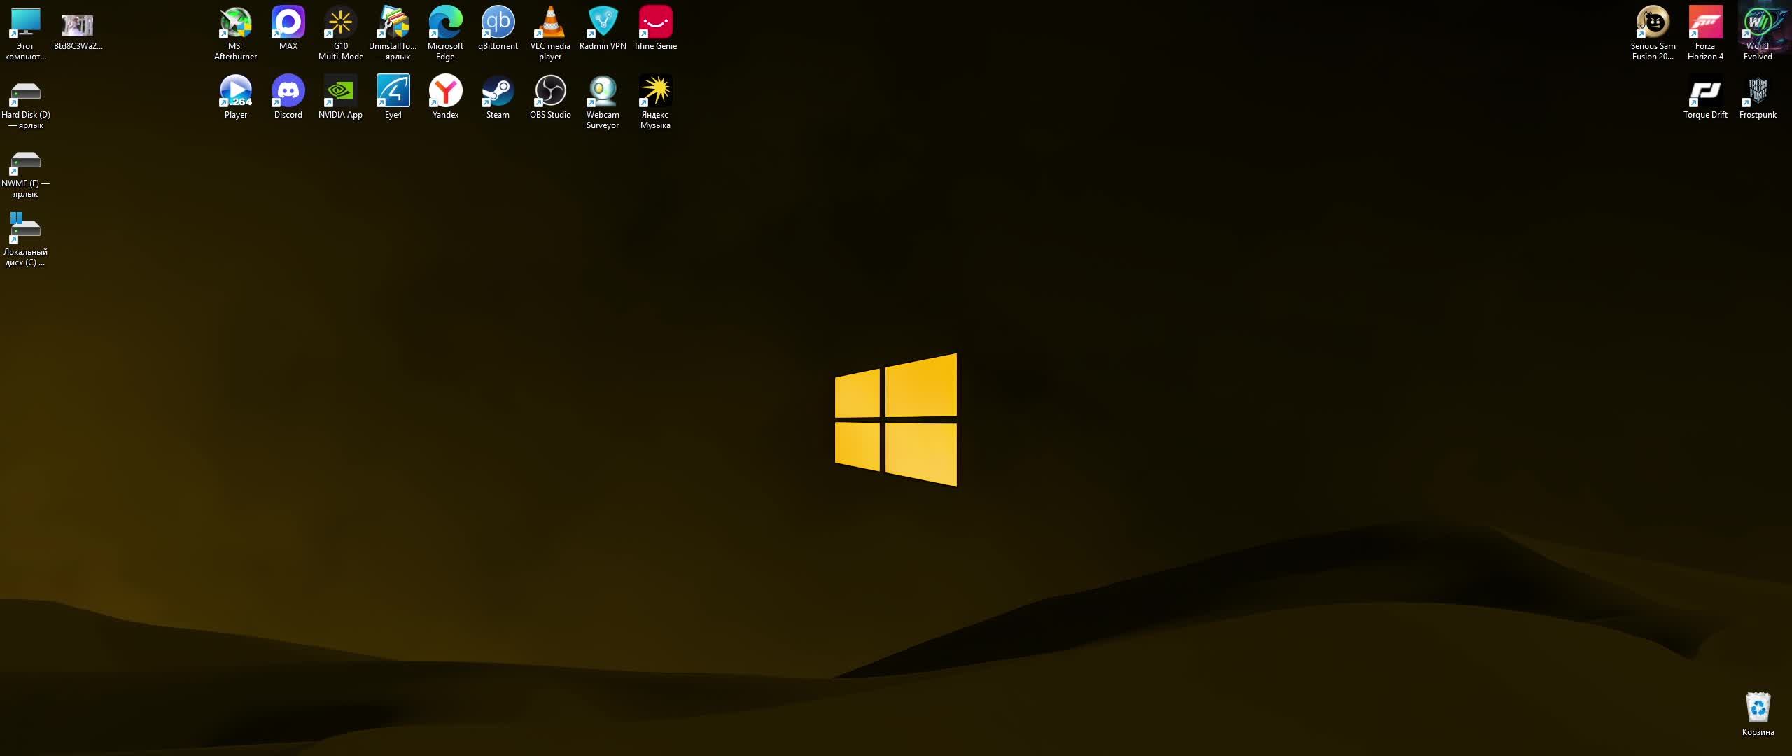Viewport: 1792px width, 756px height.
Task: Click the Яндекс Музыка shortcut
Action: 655,92
